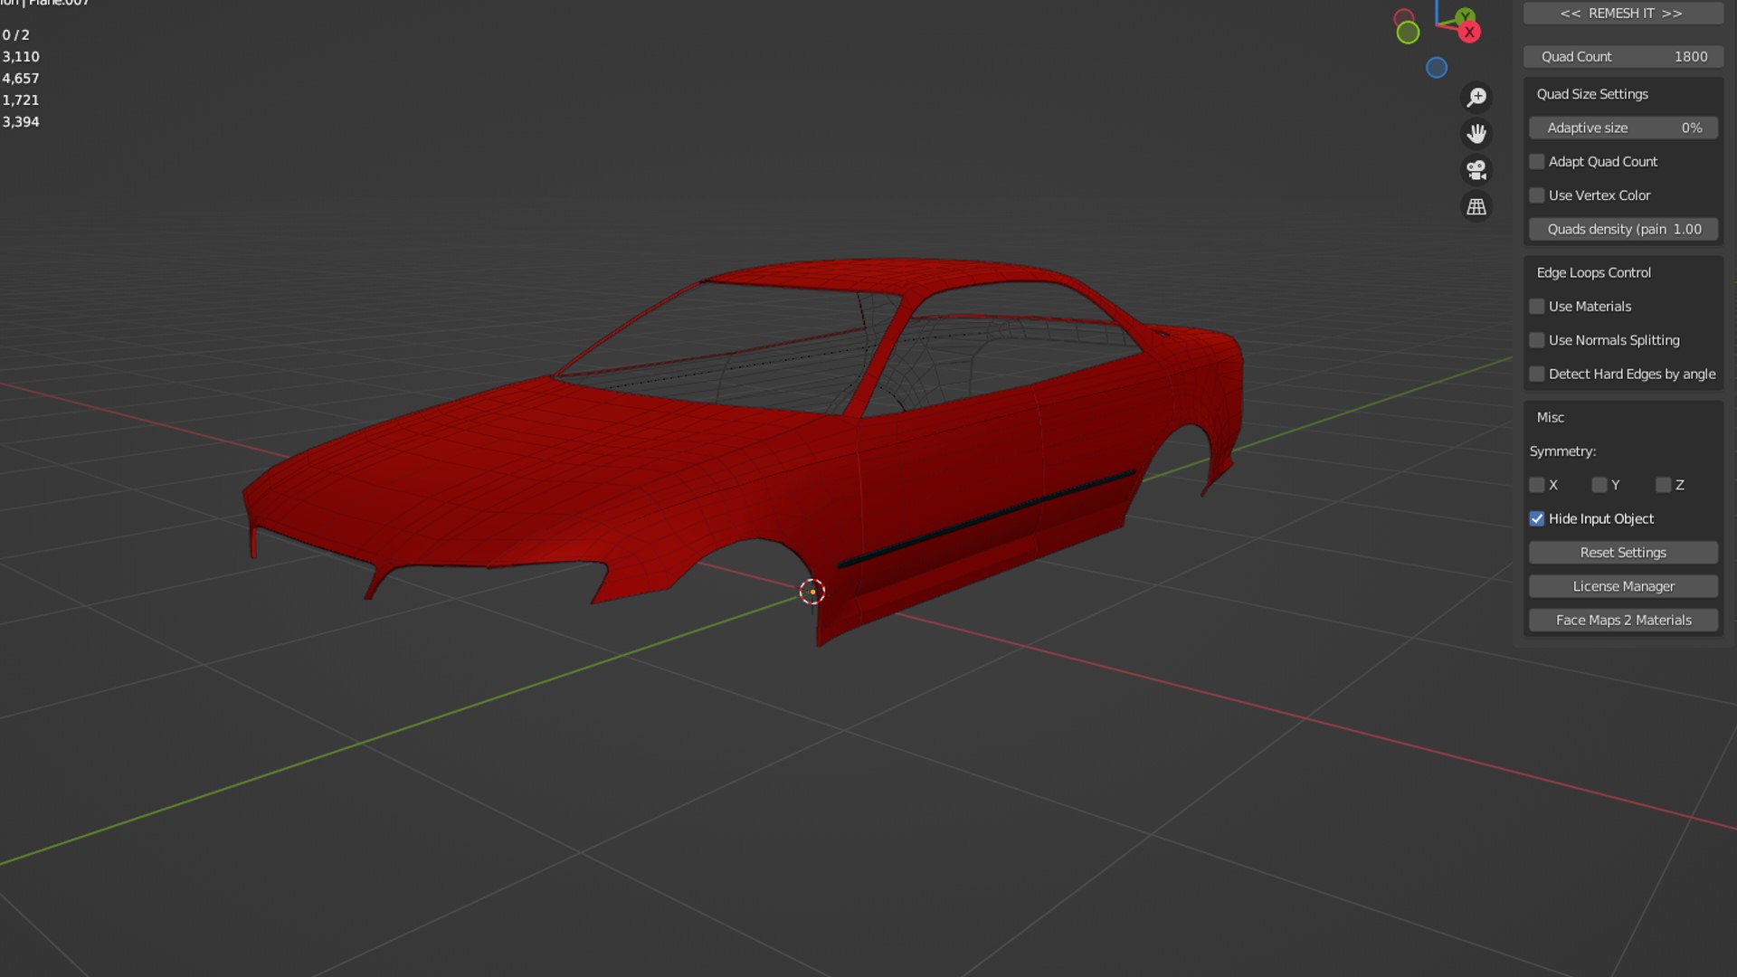Screen dimensions: 1737x977
Task: Switch perspective/orthographic with the grid icon
Action: [x=1476, y=207]
